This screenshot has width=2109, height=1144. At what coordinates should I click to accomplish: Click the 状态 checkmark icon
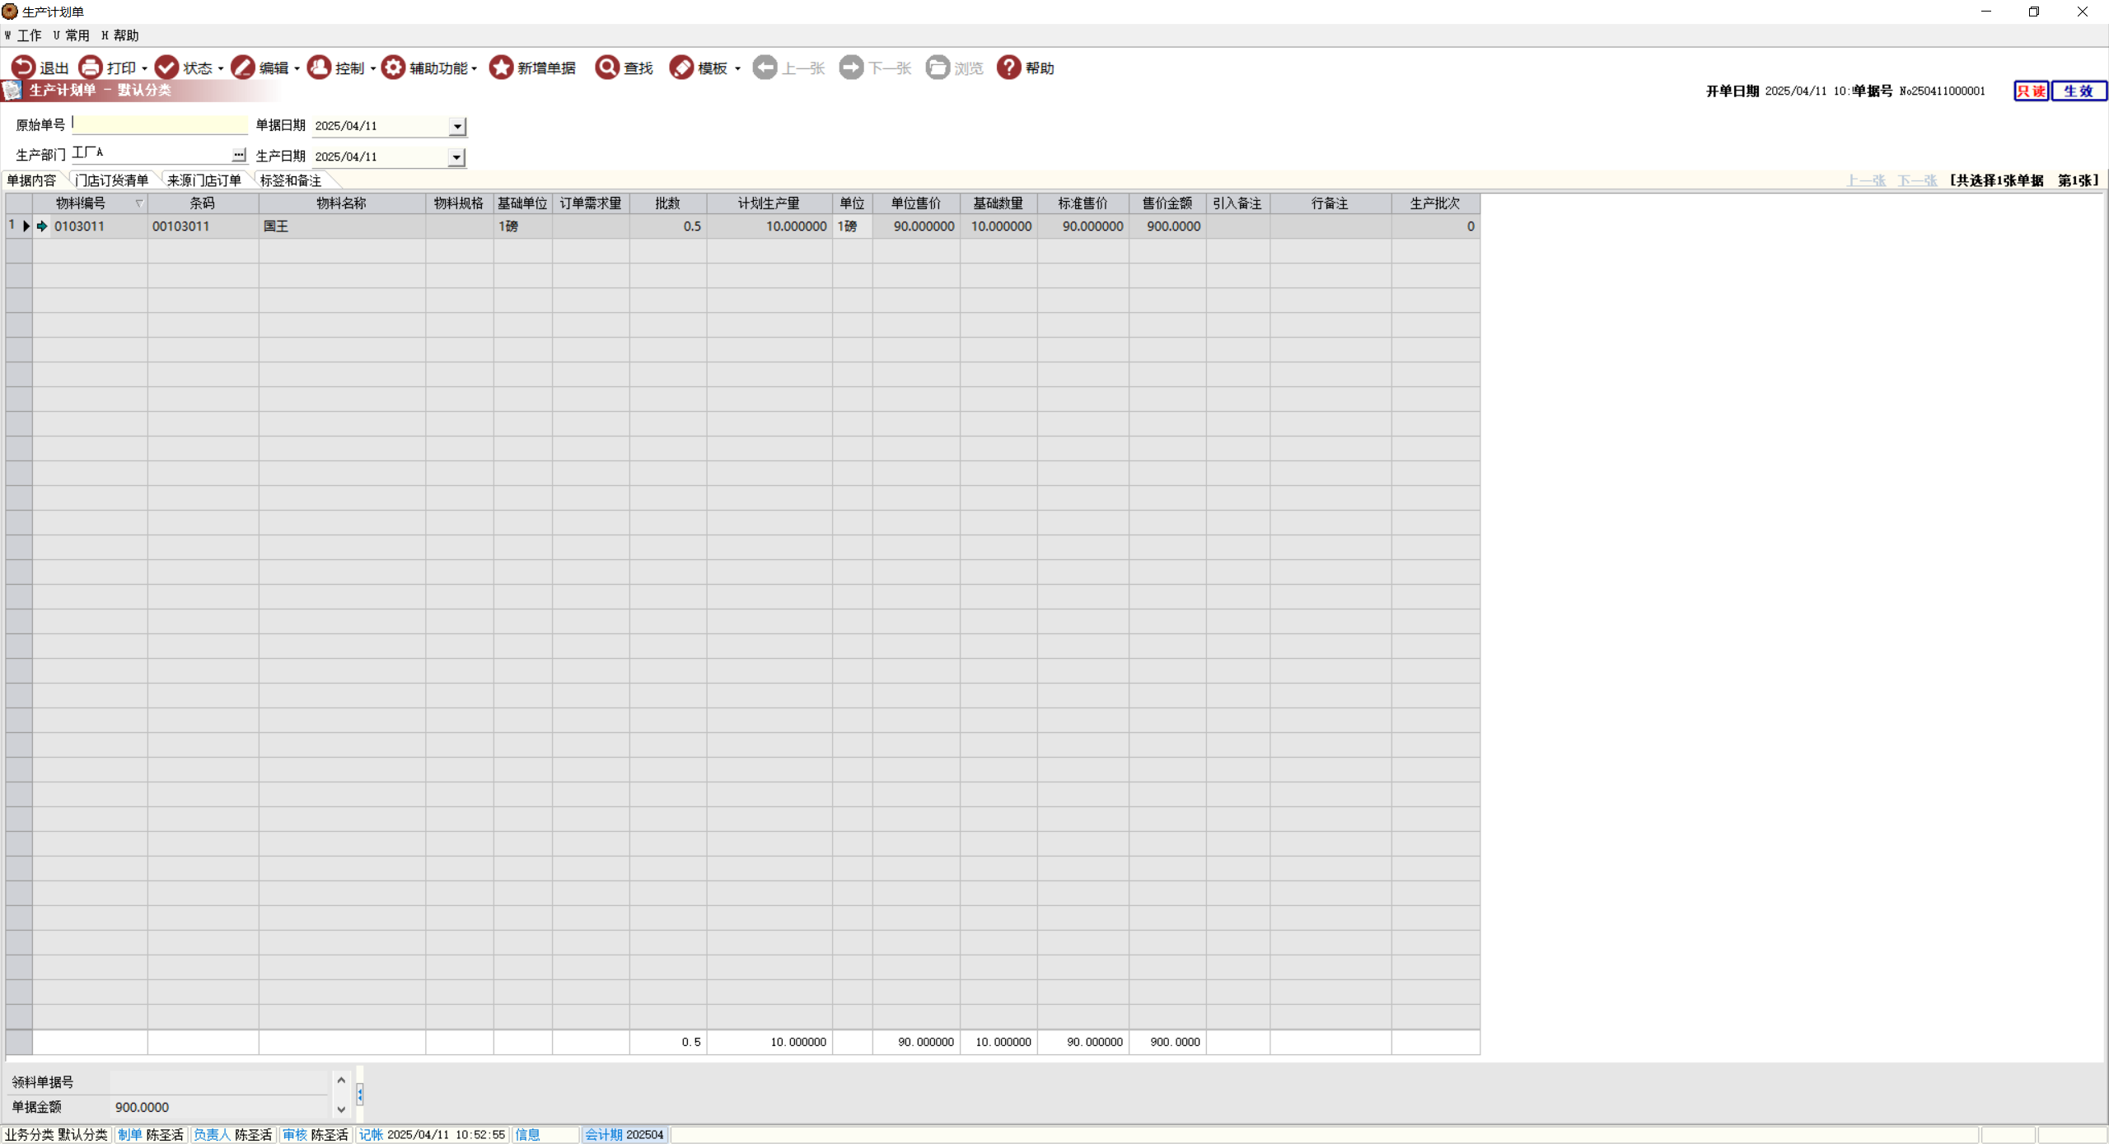pyautogui.click(x=167, y=68)
